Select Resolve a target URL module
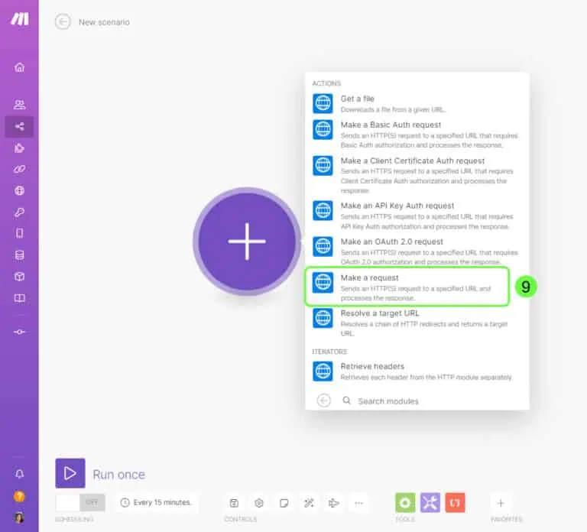Viewport: 587px width, 532px height. [417, 323]
